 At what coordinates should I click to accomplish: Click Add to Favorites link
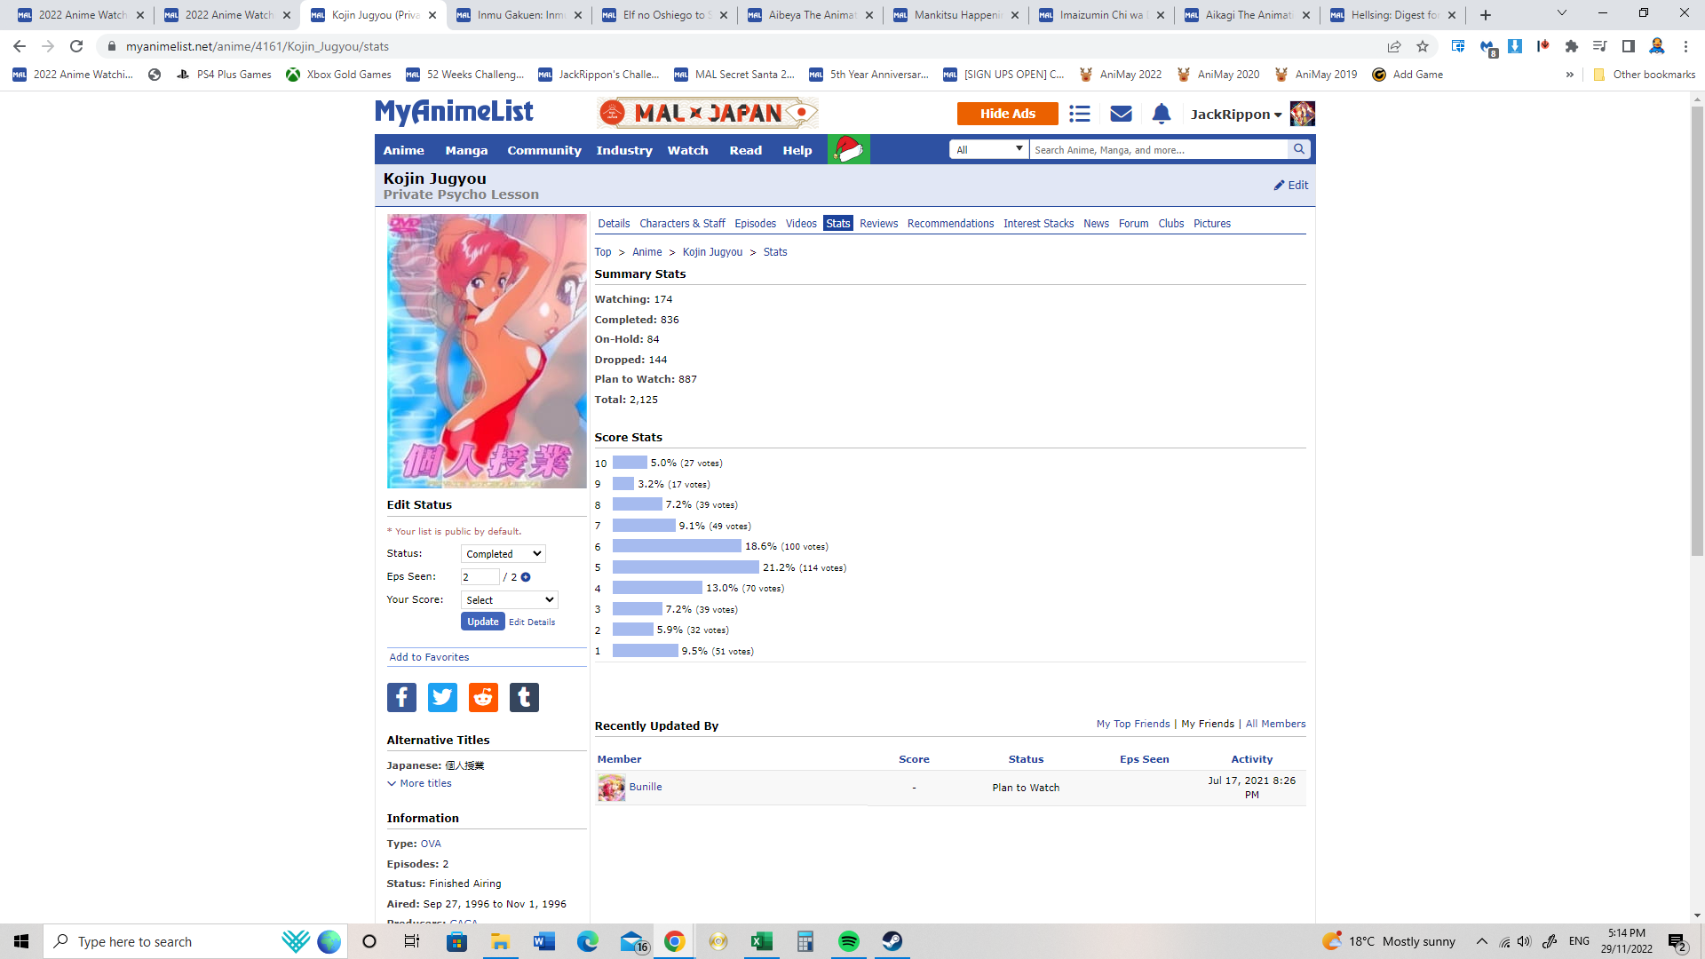(429, 657)
